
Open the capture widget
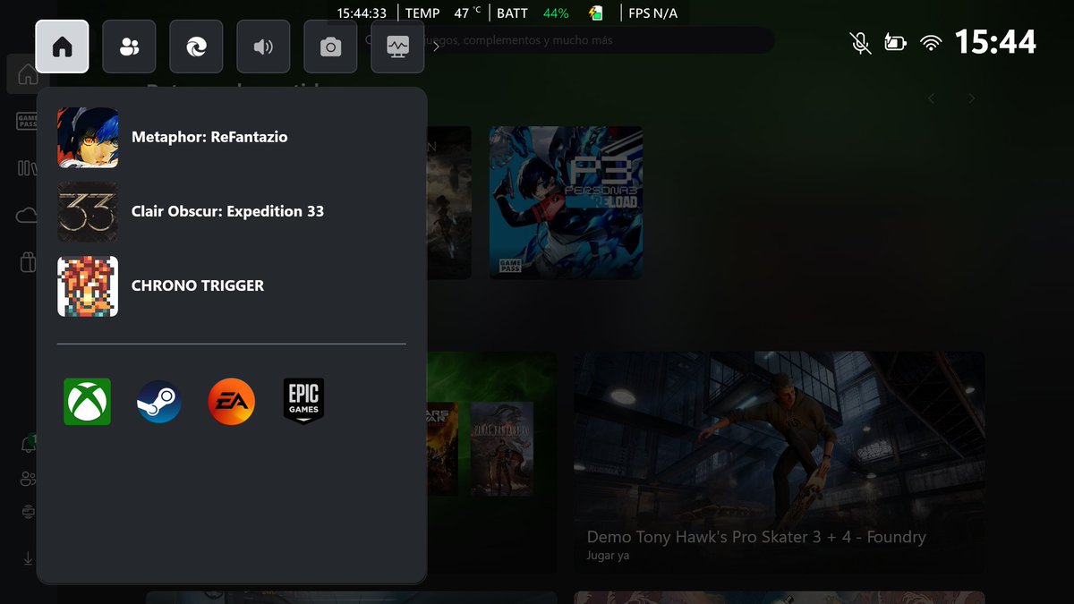click(x=330, y=47)
